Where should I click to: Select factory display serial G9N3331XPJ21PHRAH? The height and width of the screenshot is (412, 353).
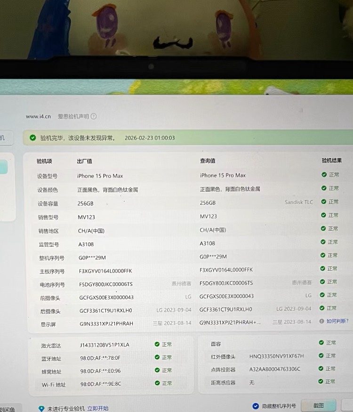tap(106, 323)
